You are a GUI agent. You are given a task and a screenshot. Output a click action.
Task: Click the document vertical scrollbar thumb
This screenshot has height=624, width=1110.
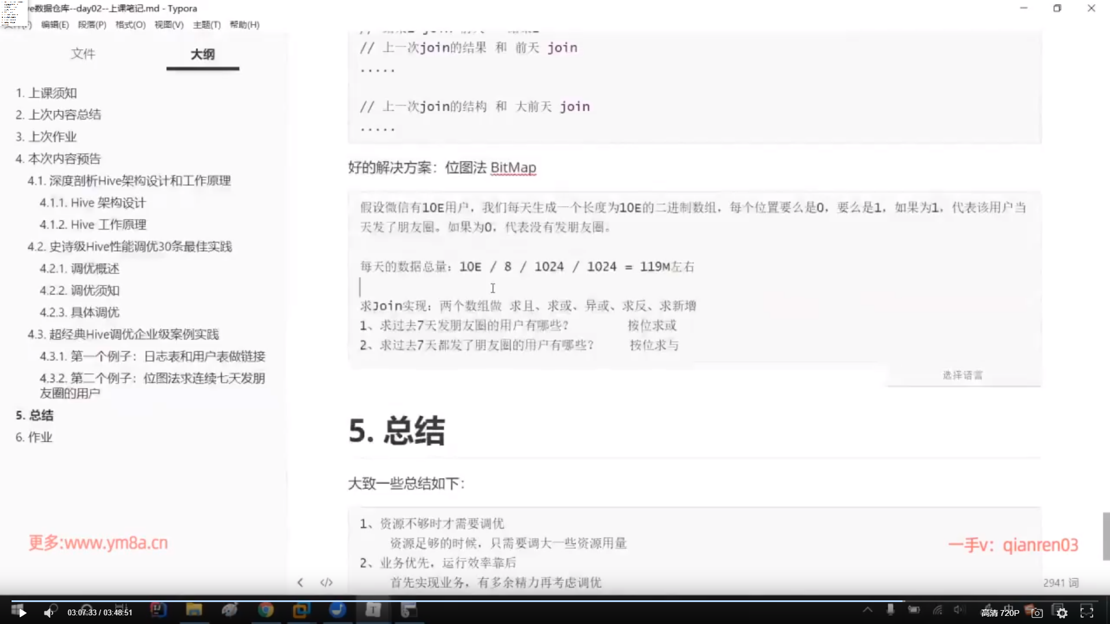tap(1106, 536)
